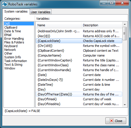Screen dimensions: 131x128
Task: Click the 'Current date & time' description
Action: coord(97,85)
